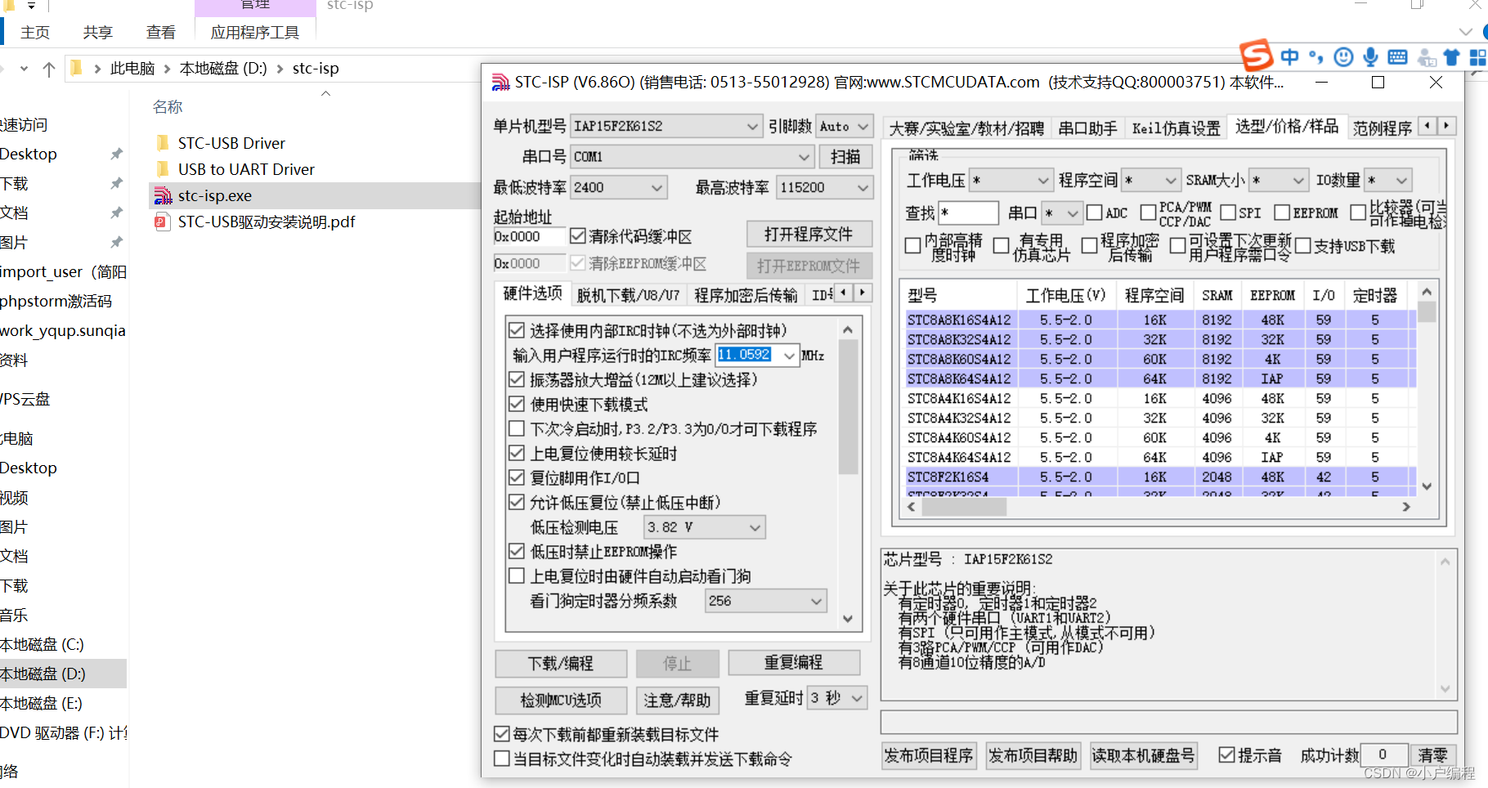
Task: Switch to the 串口助手 tab
Action: tap(1087, 128)
